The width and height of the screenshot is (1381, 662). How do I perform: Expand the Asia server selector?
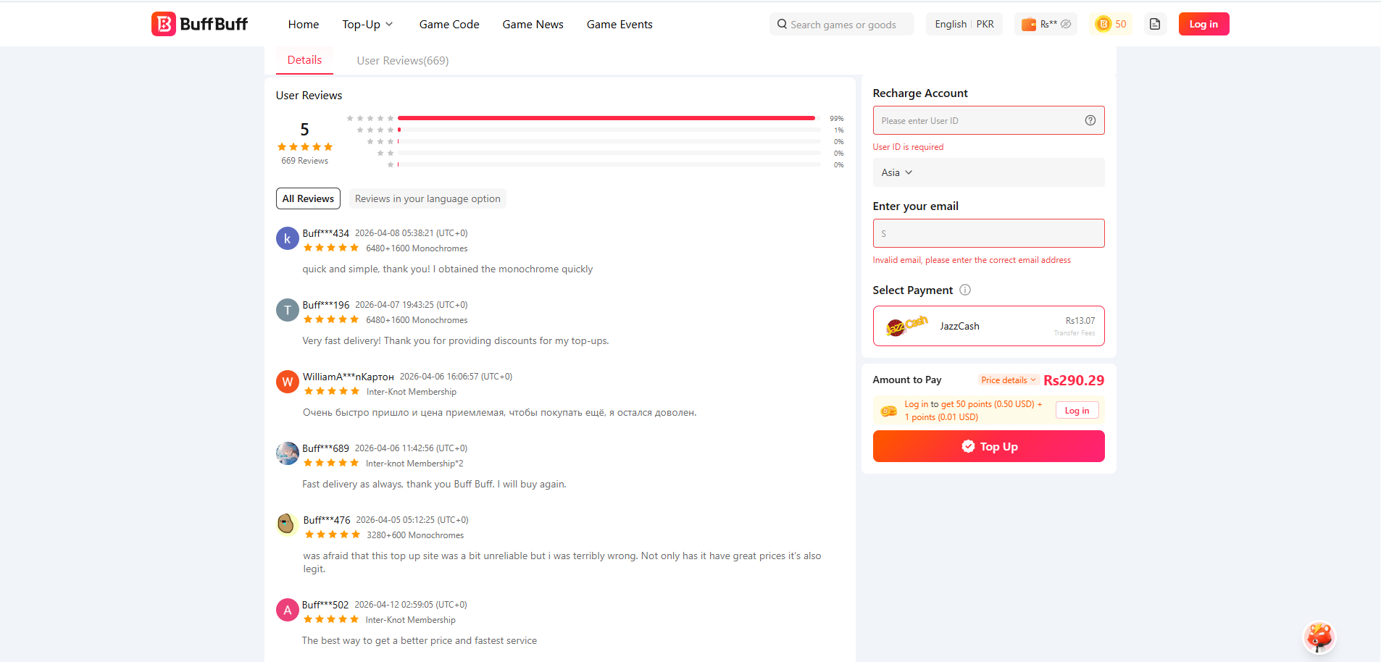pos(896,172)
